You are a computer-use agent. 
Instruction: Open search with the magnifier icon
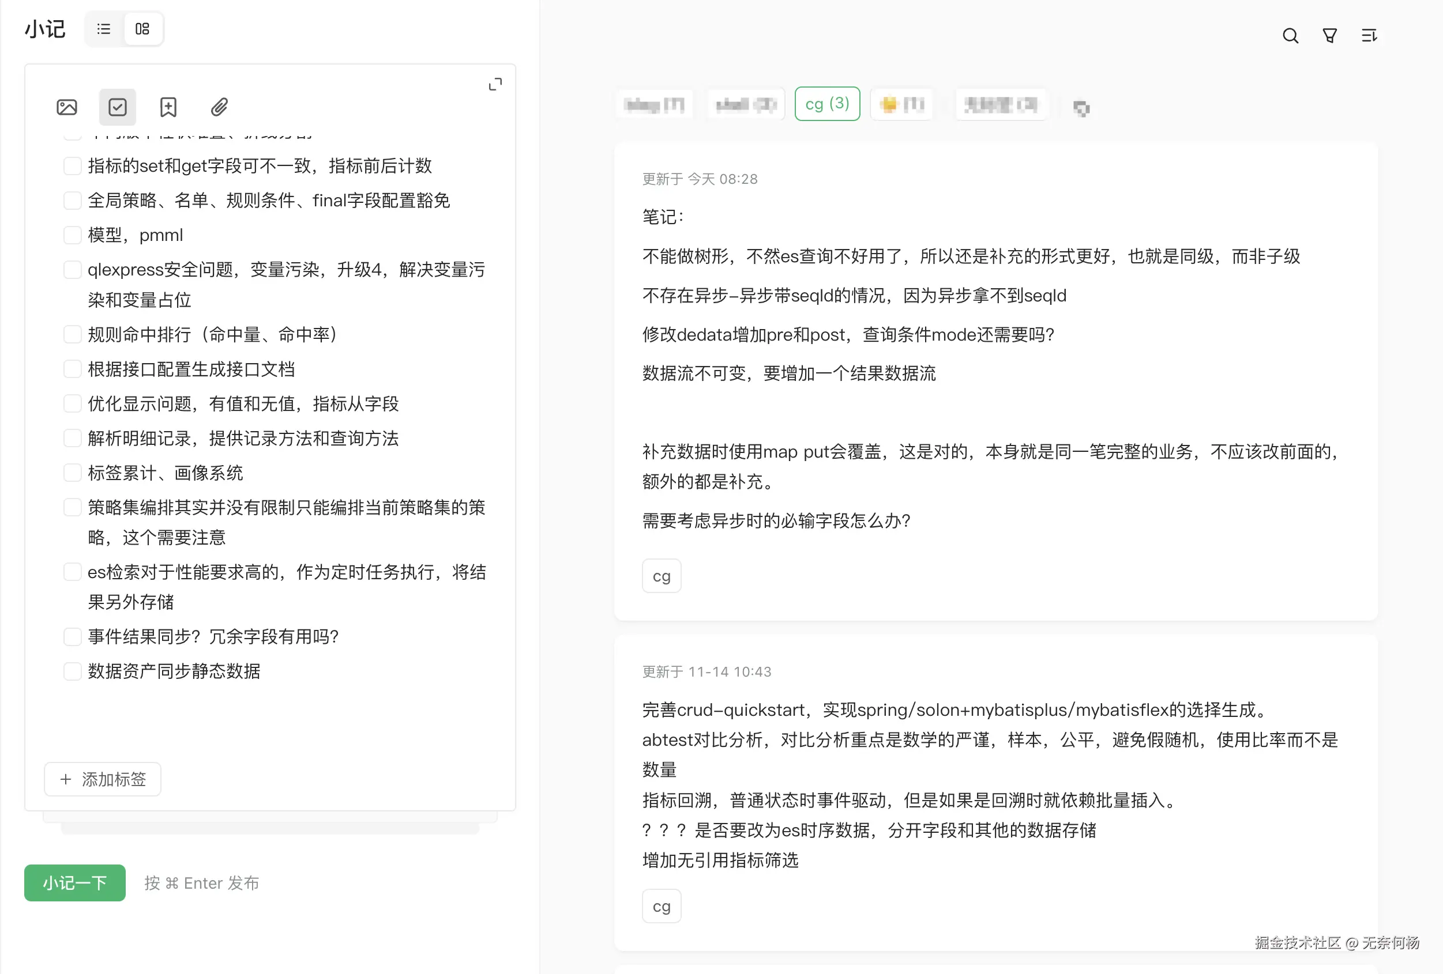click(1290, 36)
